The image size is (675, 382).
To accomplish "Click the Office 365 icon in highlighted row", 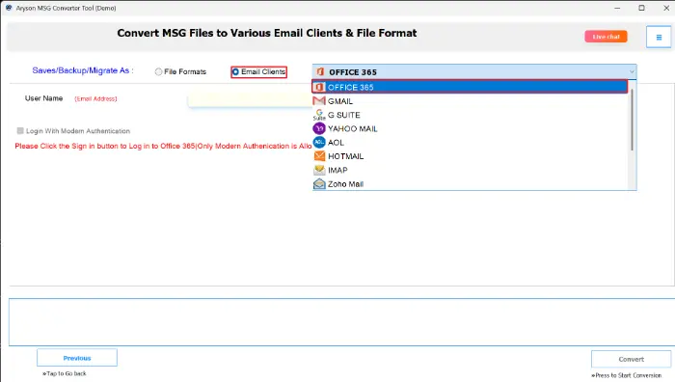I will tap(319, 87).
